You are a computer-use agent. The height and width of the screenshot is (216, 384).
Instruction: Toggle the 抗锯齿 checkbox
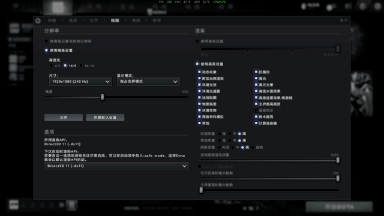[x=256, y=72]
